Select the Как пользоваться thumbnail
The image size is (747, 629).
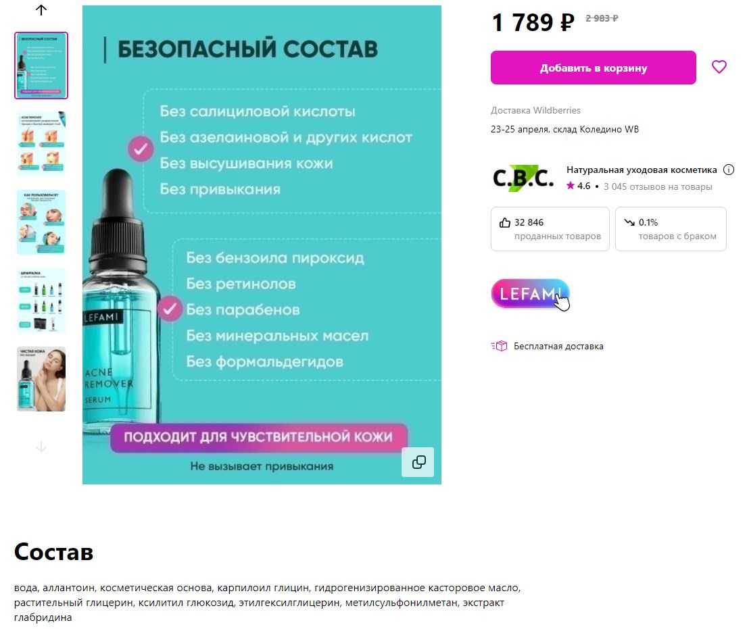click(x=41, y=222)
